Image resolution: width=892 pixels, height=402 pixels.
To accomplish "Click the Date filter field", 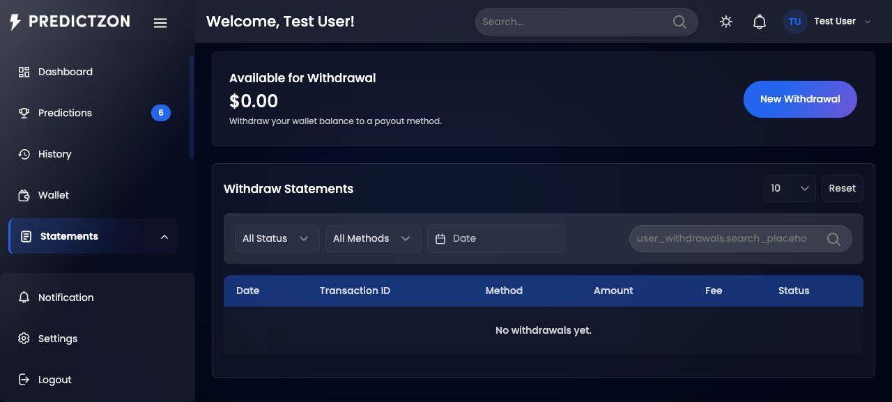I will (496, 238).
